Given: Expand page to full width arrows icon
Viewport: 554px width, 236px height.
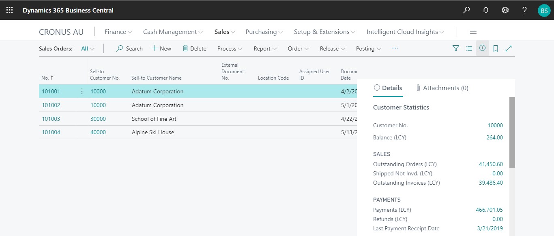Looking at the screenshot, I should point(509,48).
